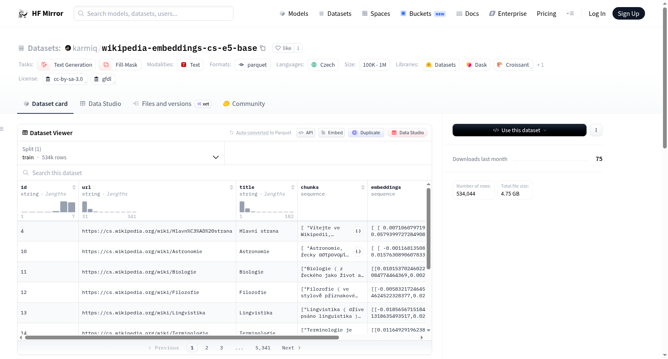Open the Dataset card tab
This screenshot has height=359, width=668.
[x=46, y=104]
